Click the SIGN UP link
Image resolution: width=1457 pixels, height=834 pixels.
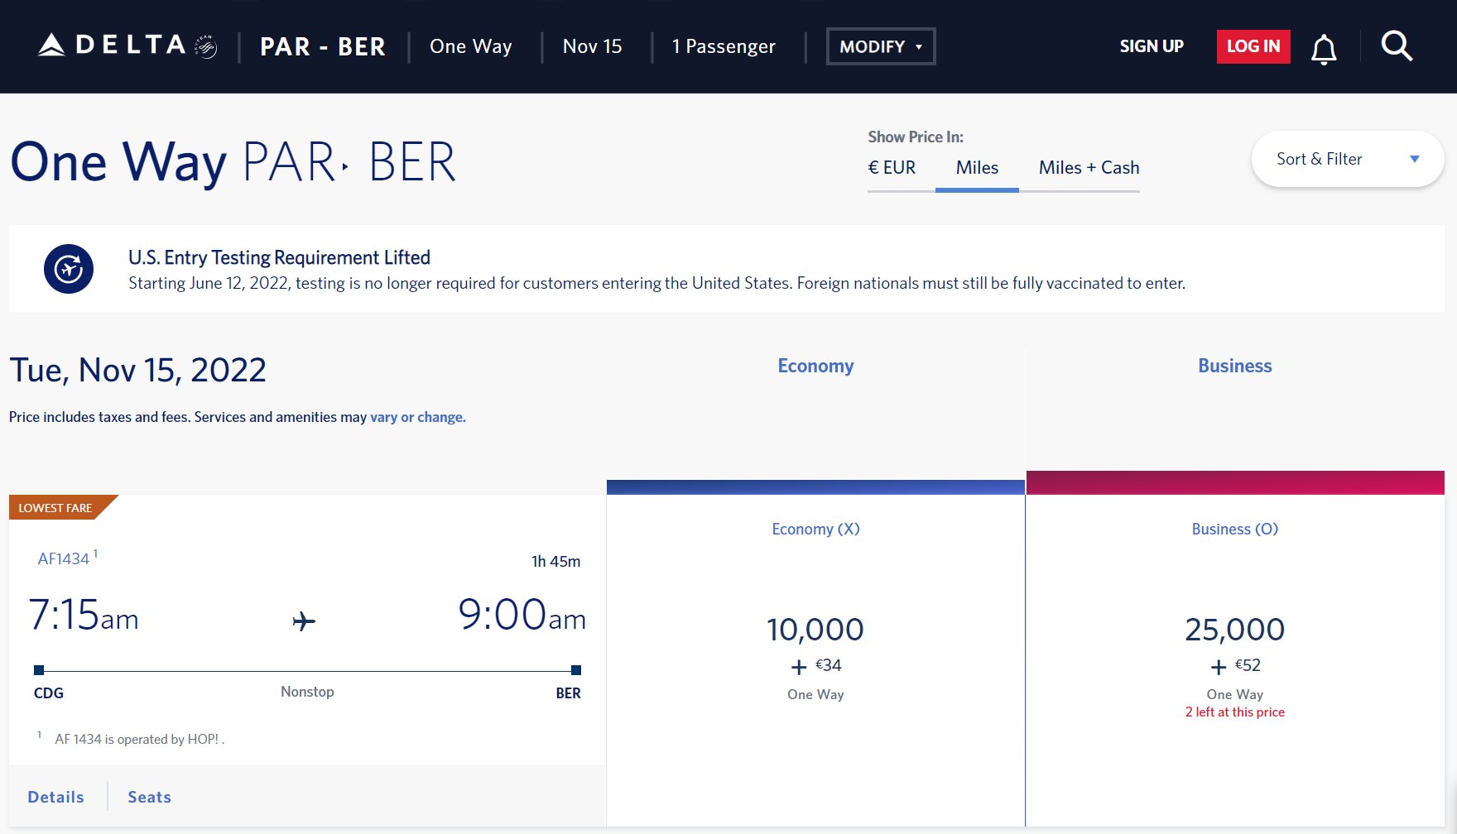tap(1152, 46)
